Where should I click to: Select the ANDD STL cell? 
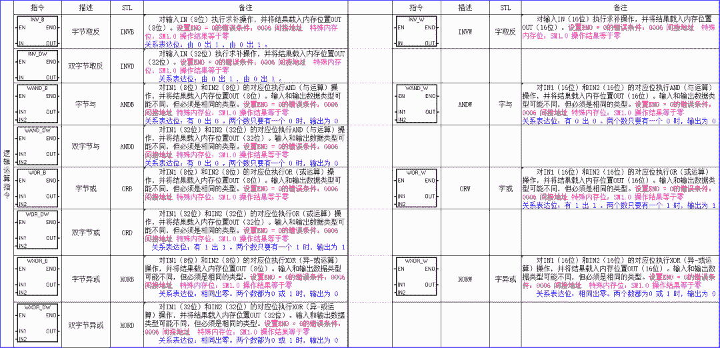127,146
